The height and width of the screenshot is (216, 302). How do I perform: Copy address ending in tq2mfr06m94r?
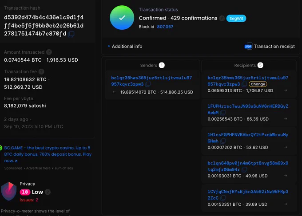click(244, 169)
